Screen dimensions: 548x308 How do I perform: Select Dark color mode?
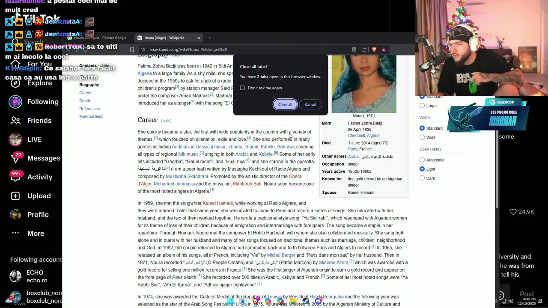click(x=422, y=178)
